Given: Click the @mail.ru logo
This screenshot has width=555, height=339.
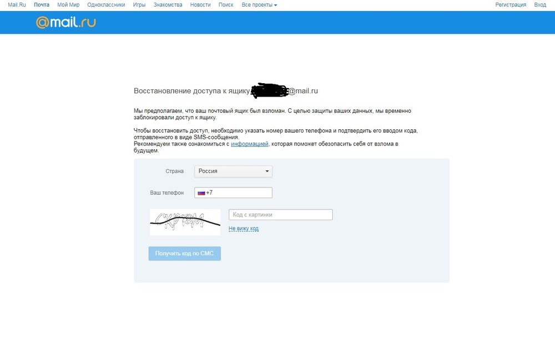Looking at the screenshot, I should tap(66, 22).
